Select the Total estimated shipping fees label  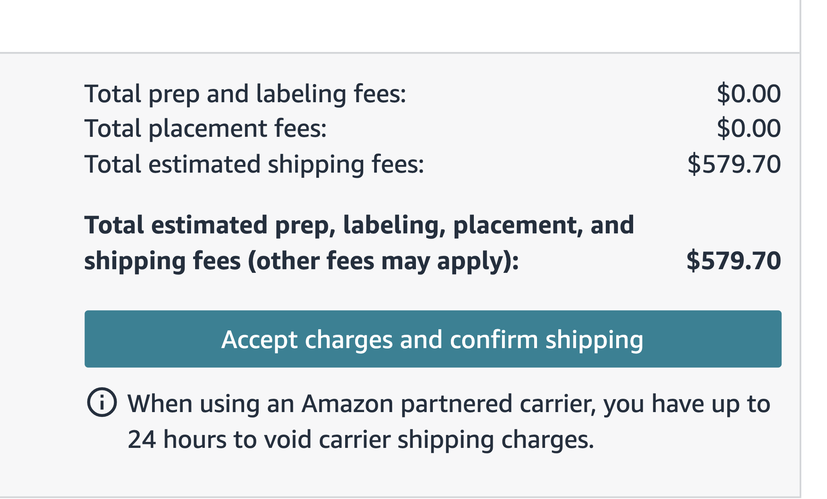tap(254, 164)
